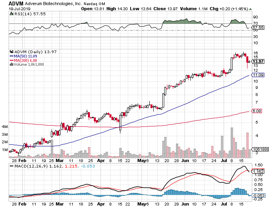Image resolution: width=269 pixels, height=209 pixels.
Task: Click the 90 level on RSI axis
Action: point(255,17)
